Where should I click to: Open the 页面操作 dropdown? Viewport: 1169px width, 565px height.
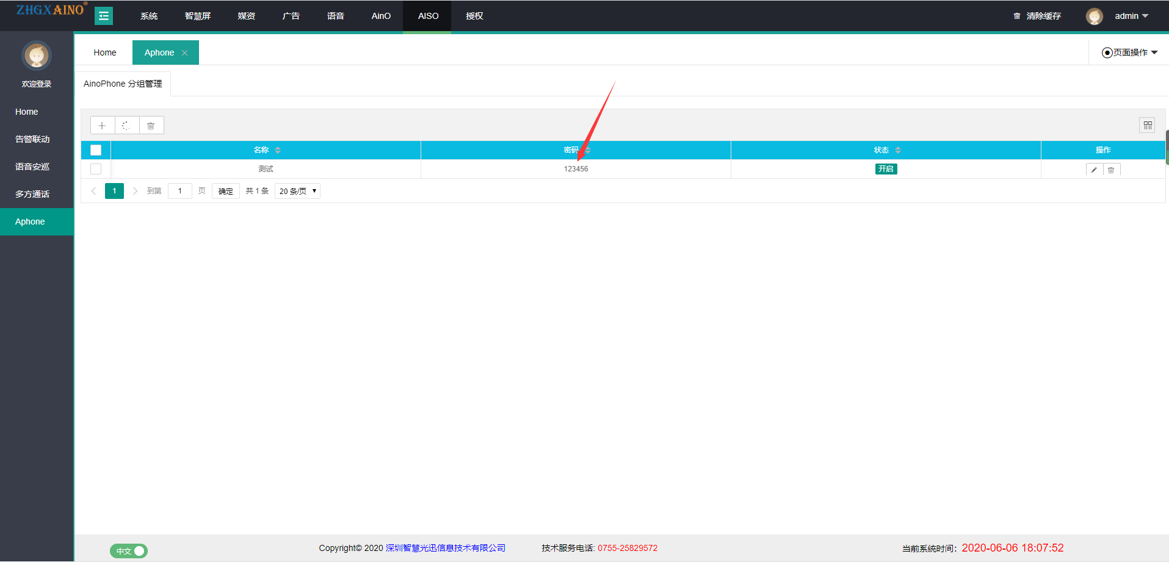[x=1129, y=52]
